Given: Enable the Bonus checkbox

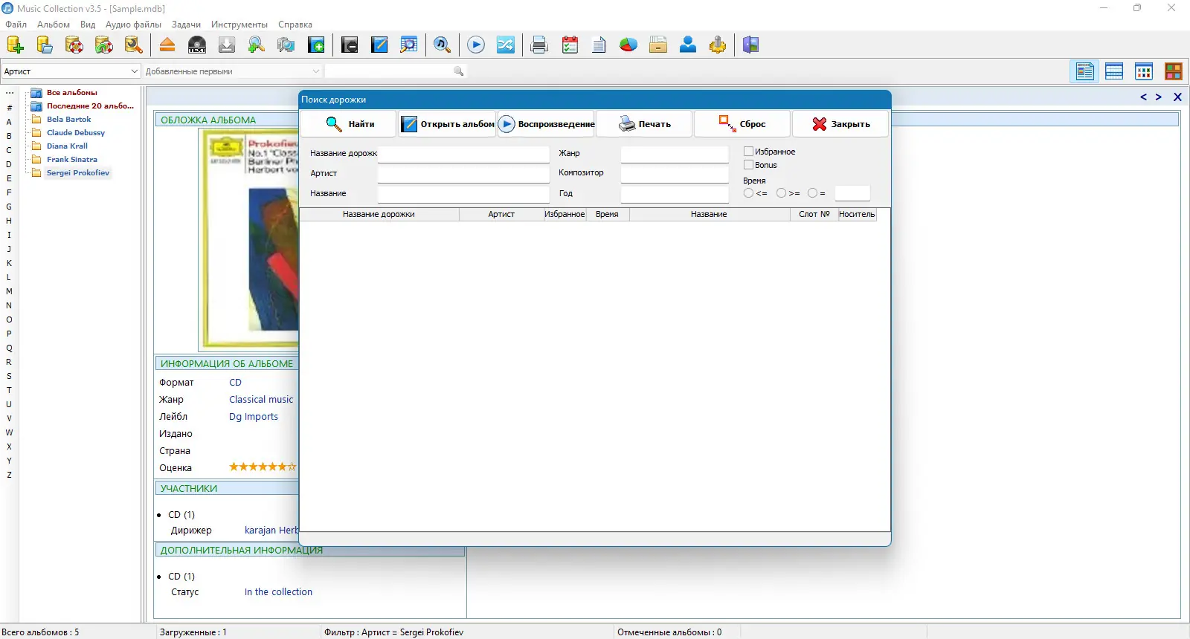Looking at the screenshot, I should coord(748,165).
